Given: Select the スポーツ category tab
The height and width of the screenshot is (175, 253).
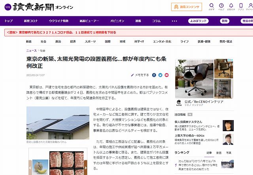Looking at the screenshot, I should 91,41.
